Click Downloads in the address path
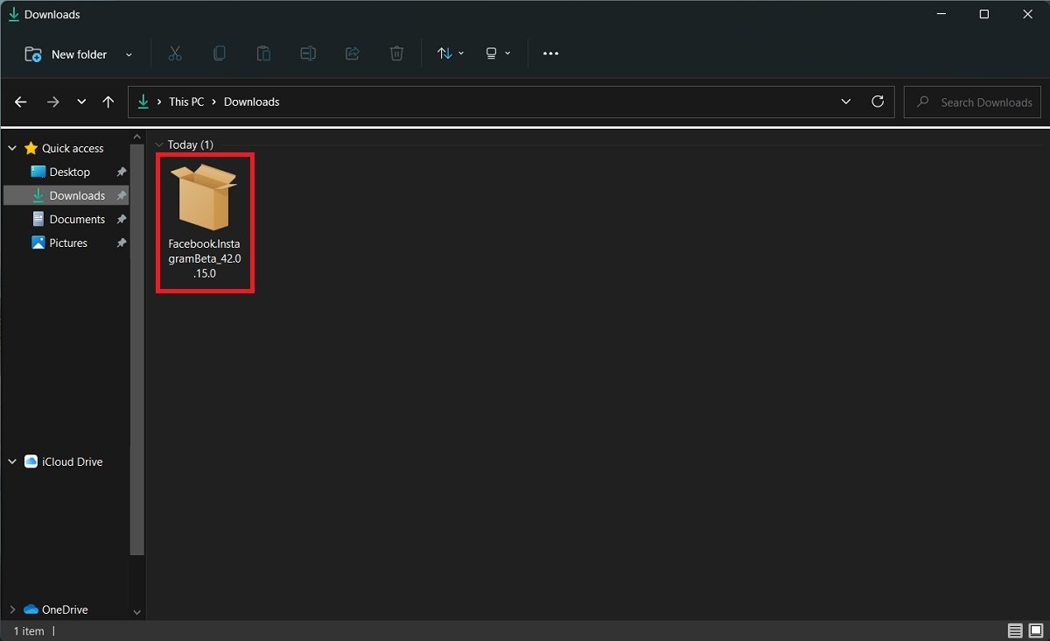The width and height of the screenshot is (1050, 641). point(252,102)
